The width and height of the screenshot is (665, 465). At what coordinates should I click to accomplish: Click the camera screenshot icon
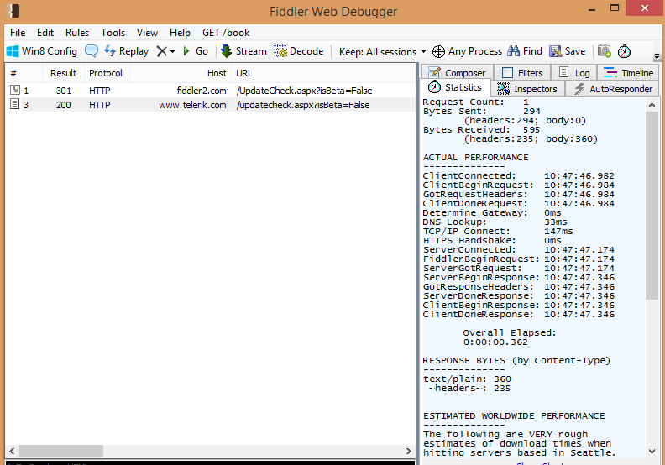point(604,51)
